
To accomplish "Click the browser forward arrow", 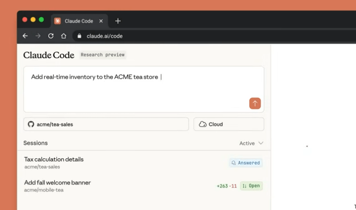I will tap(38, 36).
